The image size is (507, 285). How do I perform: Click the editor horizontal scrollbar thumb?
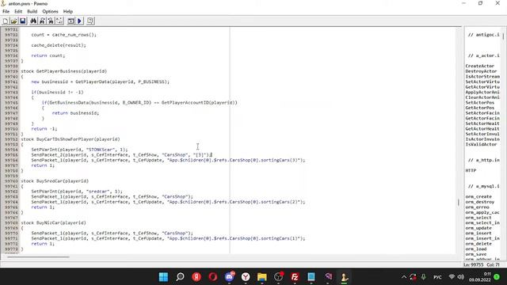(38, 257)
